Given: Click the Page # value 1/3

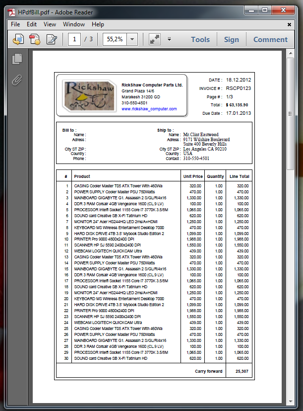Looking at the screenshot, I should point(230,97).
